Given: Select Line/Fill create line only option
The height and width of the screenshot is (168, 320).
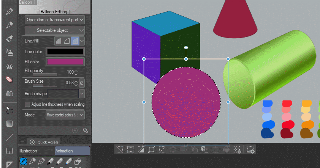Looking at the screenshot, I should [x=67, y=41].
